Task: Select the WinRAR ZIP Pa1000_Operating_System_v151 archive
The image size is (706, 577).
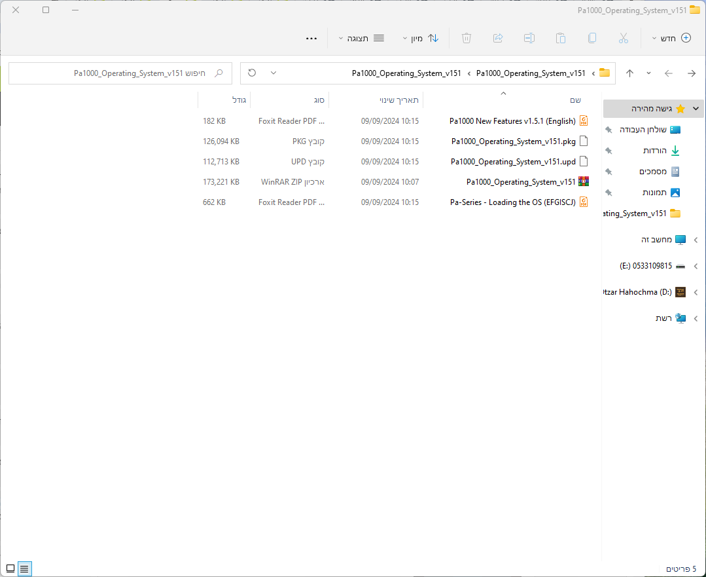Action: click(x=521, y=181)
